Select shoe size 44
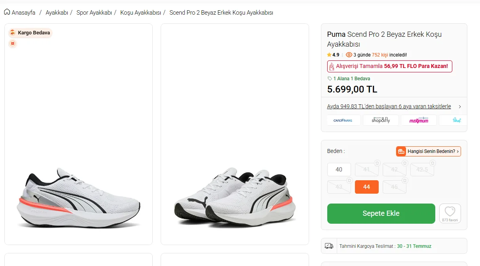This screenshot has height=266, width=480. coord(367,187)
